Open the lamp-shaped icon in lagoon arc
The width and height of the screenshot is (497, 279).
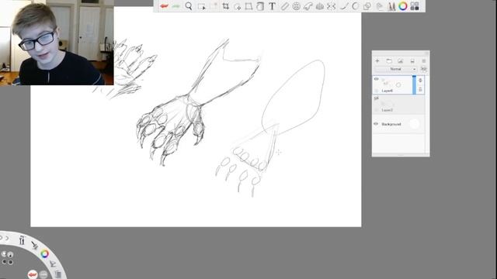[53, 263]
